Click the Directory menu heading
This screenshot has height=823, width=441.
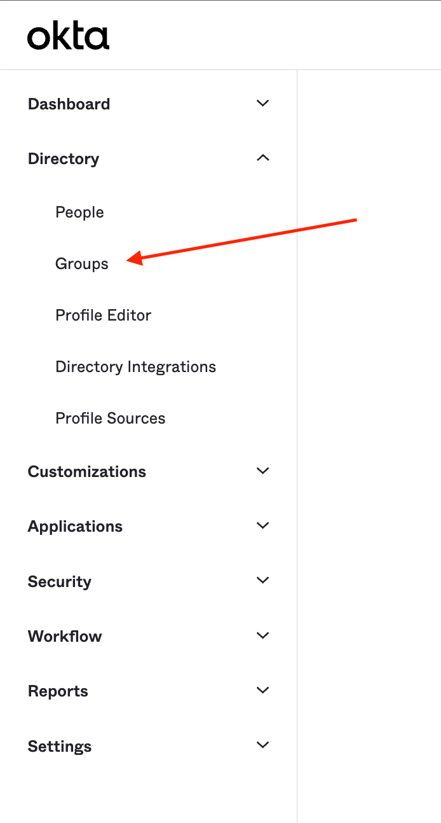pos(64,159)
